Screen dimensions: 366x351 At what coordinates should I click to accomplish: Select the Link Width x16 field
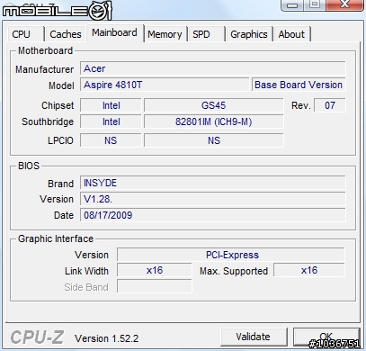(155, 271)
